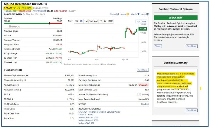This screenshot has height=128, width=210.
Task: Open the Indices Russell 1000 link
Action: pos(88,117)
